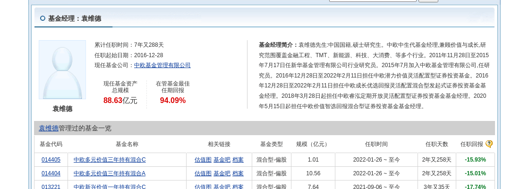The image size is (529, 189).
Task: Click the 10.56 scale cell
Action: [x=313, y=173]
